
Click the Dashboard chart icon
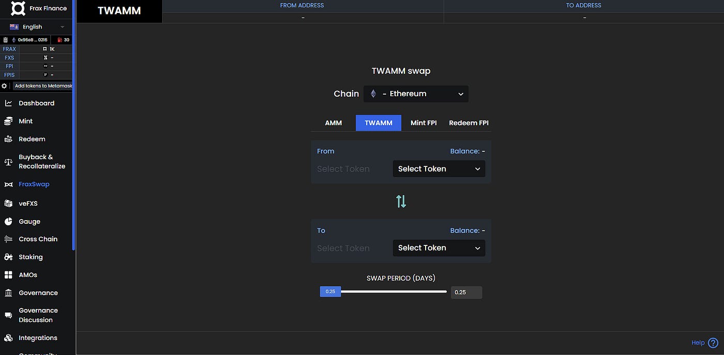(8, 103)
